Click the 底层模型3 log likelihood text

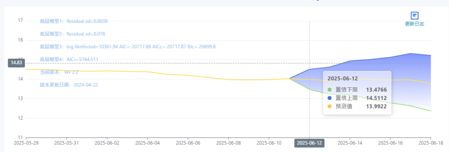coord(127,47)
